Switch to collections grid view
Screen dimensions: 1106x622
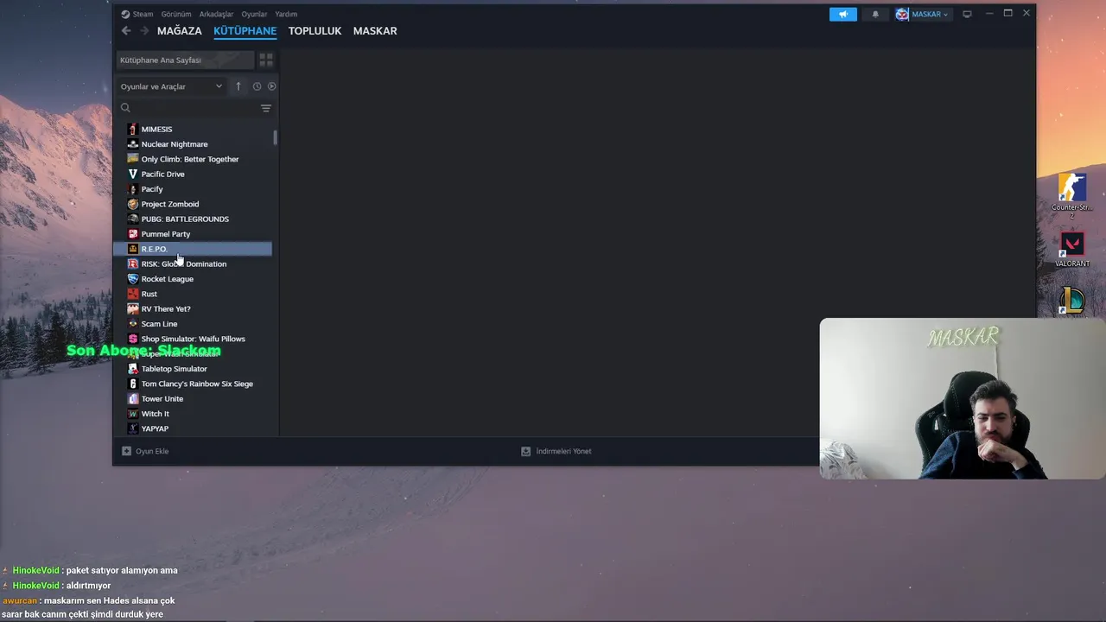[266, 60]
